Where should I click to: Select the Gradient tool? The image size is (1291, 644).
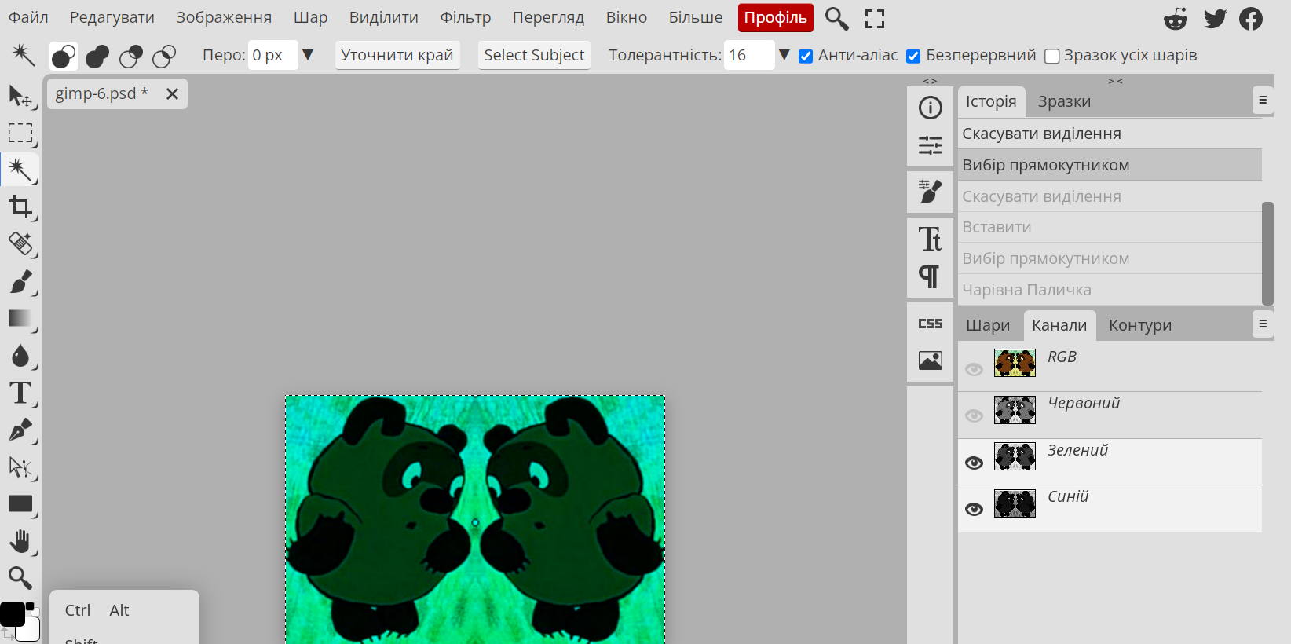click(20, 318)
